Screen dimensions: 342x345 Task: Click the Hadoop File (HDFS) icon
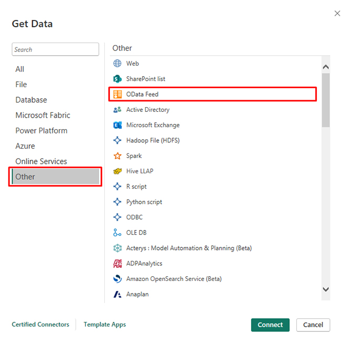117,140
